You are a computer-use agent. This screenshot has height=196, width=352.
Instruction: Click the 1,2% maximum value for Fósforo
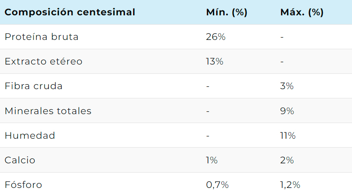pos(290,185)
